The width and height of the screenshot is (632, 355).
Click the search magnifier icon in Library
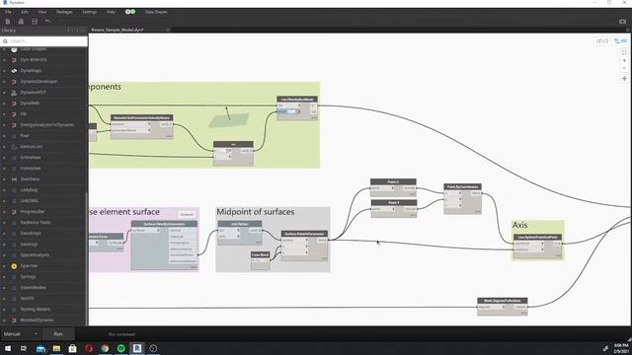pos(5,41)
